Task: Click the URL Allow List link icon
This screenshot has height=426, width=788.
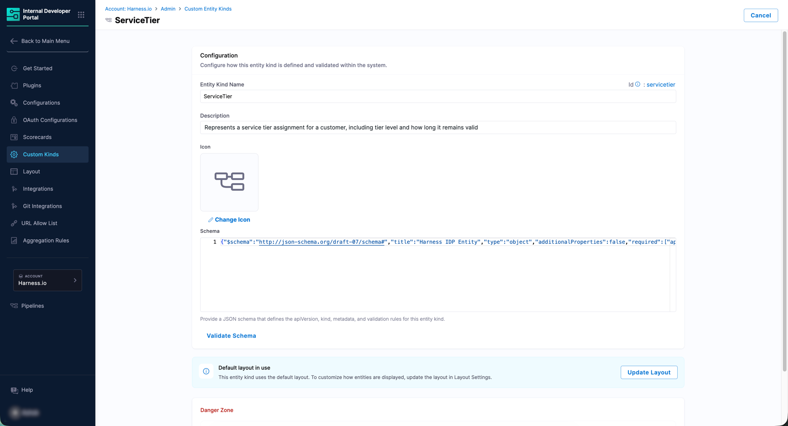Action: pos(14,223)
